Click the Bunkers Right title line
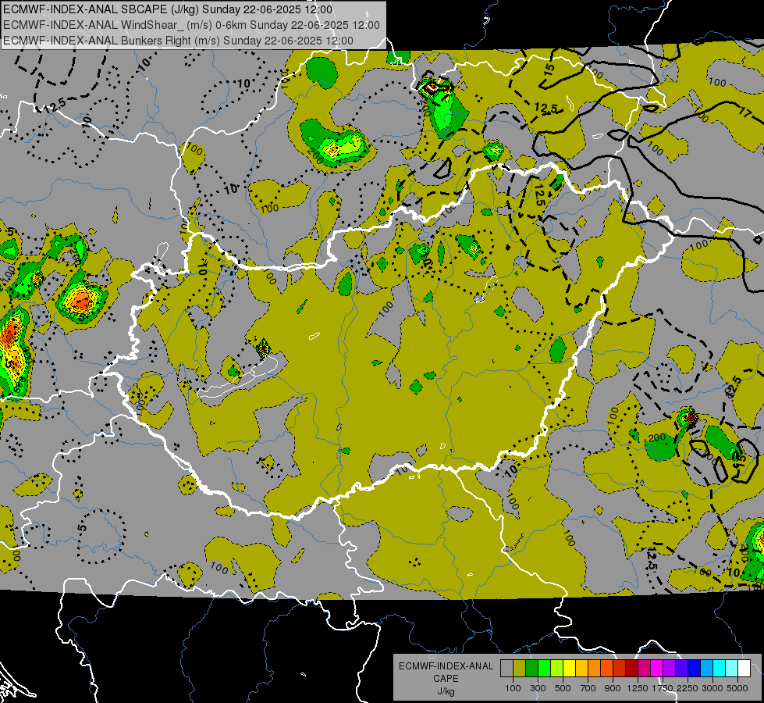Image resolution: width=764 pixels, height=703 pixels. (x=179, y=41)
